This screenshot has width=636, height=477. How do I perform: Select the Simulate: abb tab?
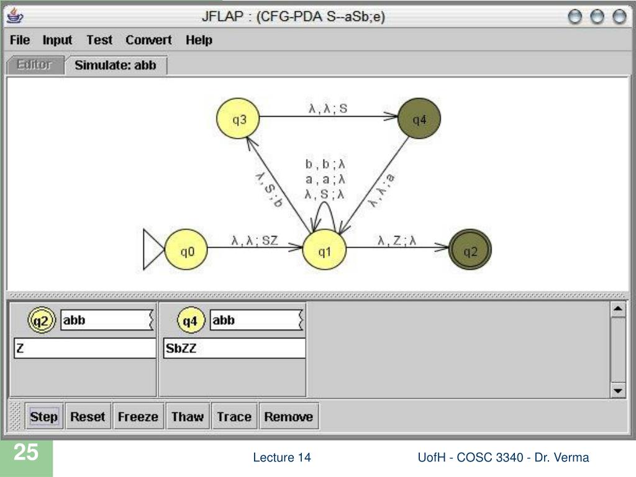pyautogui.click(x=116, y=65)
